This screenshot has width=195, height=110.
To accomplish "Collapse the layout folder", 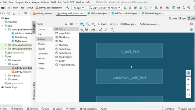I will click(x=5, y=64).
